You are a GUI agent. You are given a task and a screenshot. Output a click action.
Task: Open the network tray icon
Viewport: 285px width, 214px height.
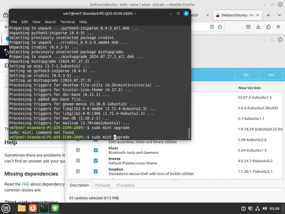257,208
